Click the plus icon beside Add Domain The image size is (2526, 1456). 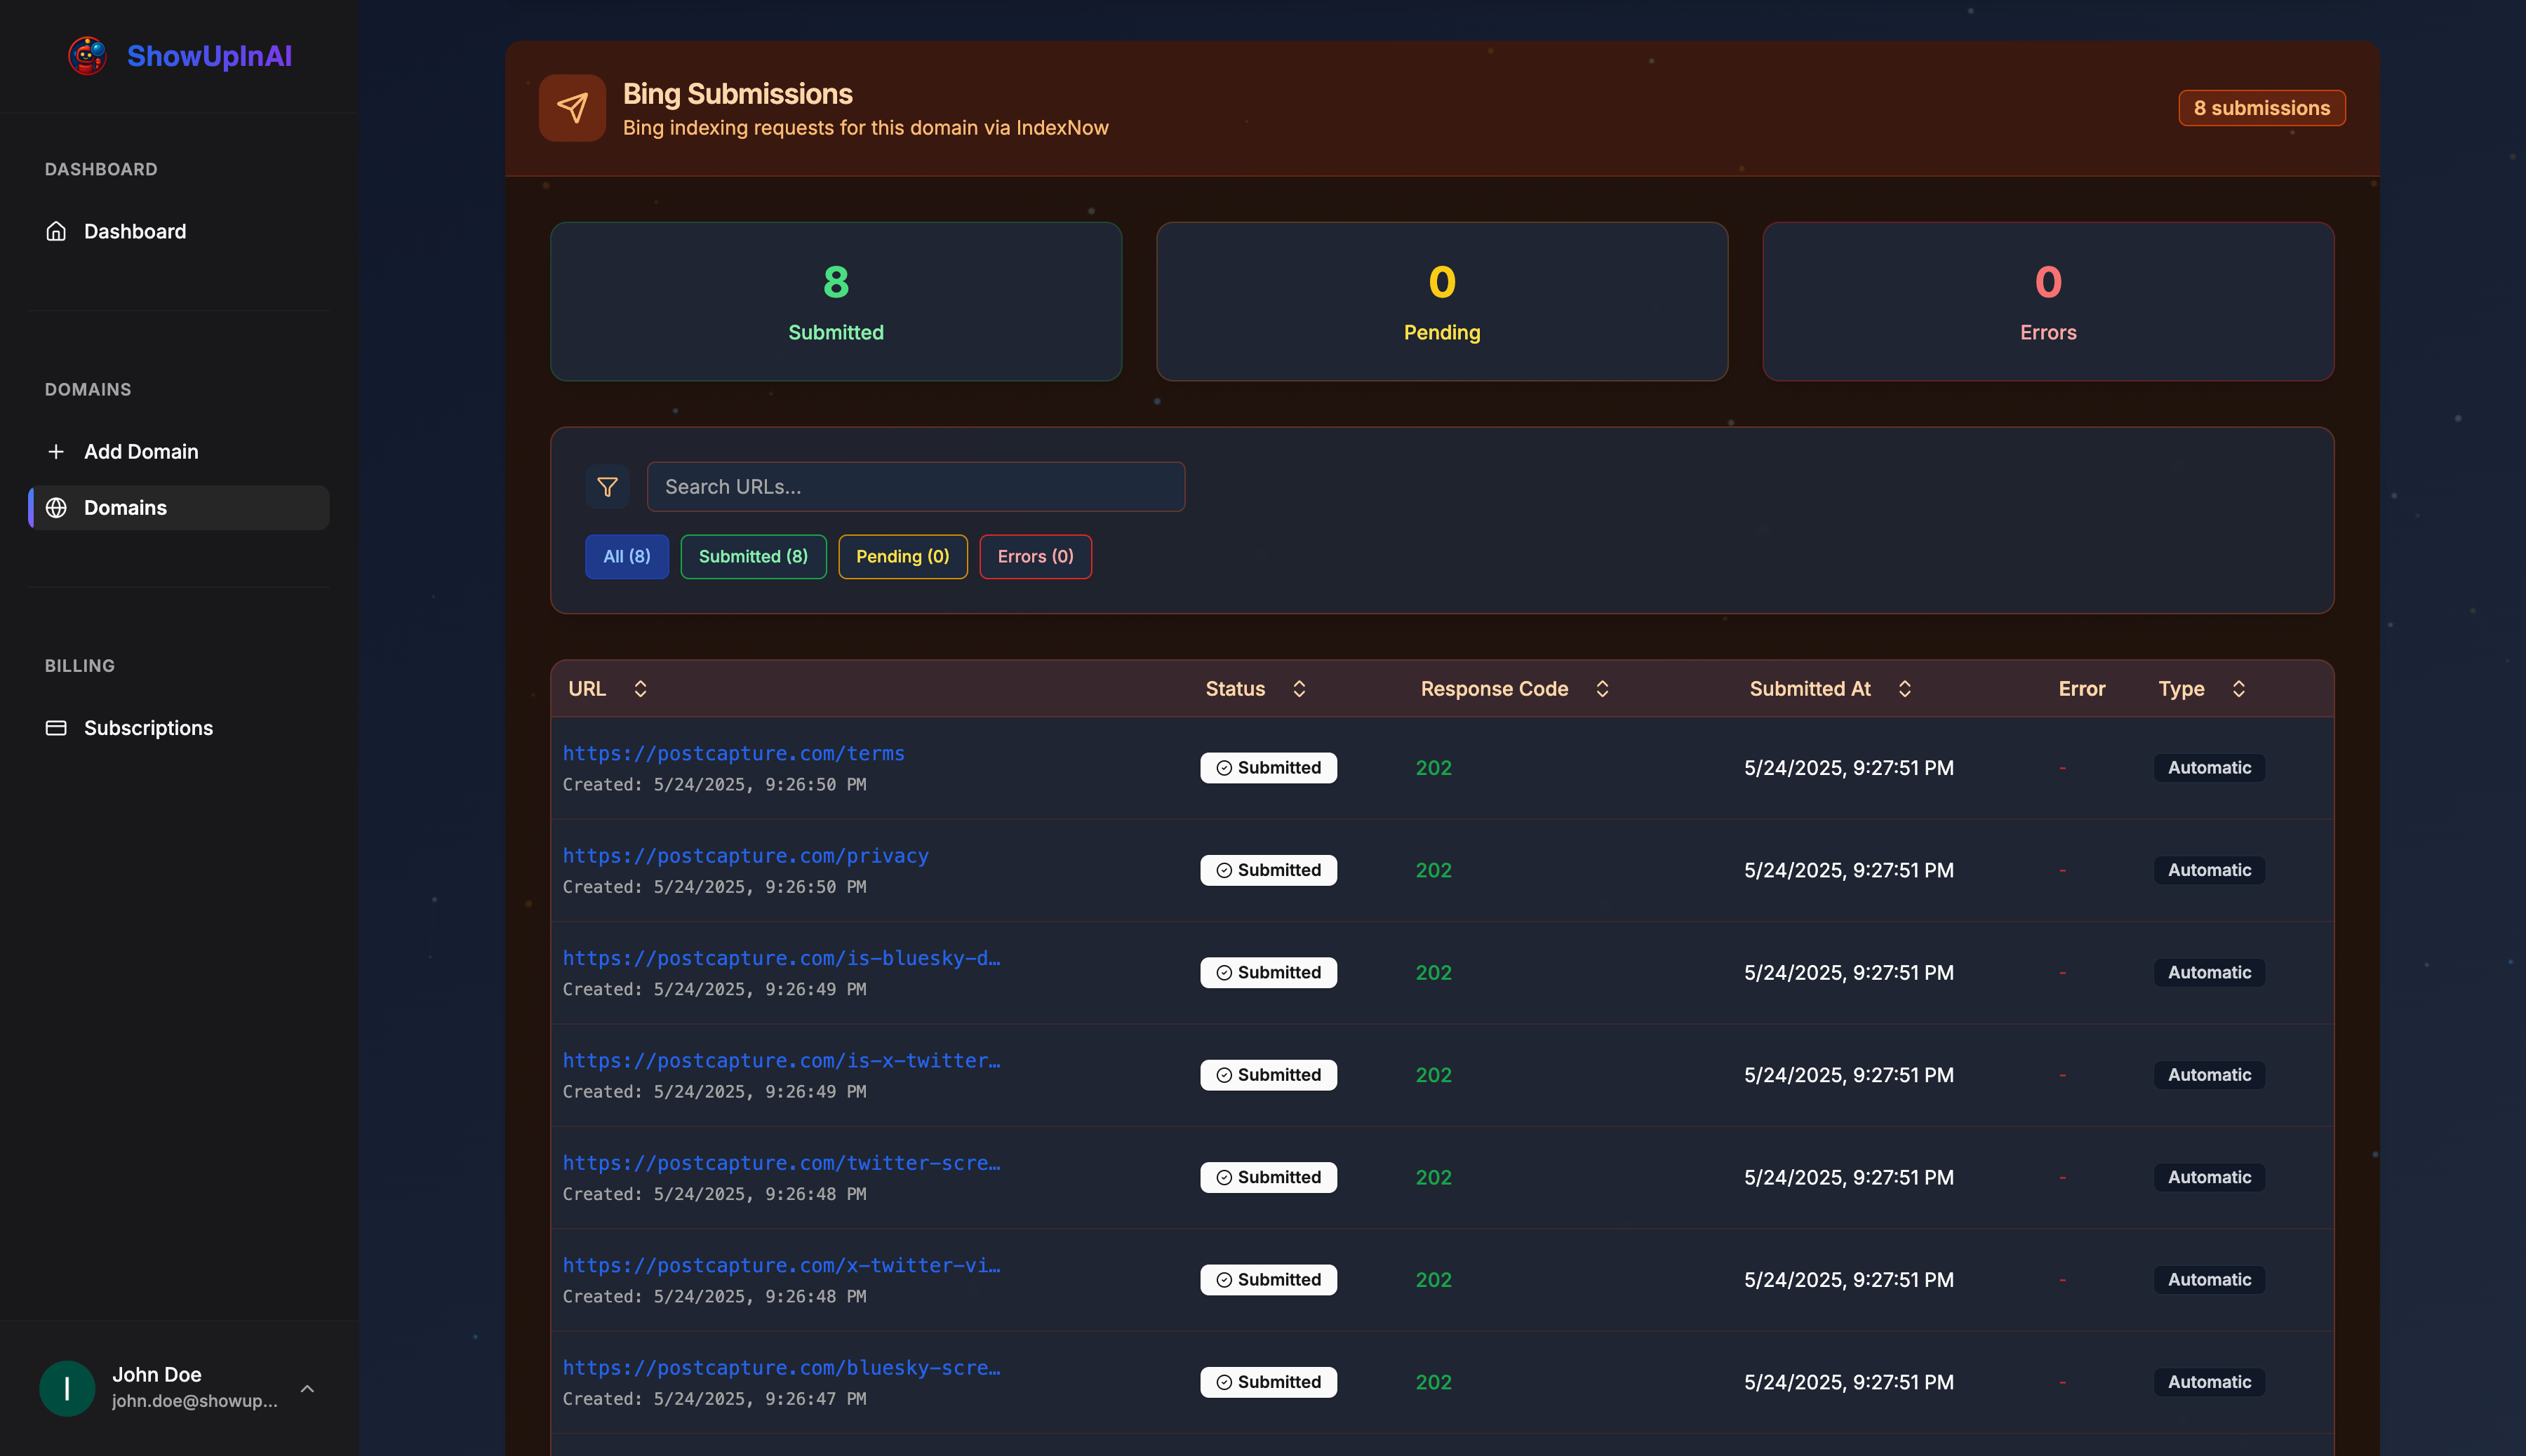pos(56,452)
